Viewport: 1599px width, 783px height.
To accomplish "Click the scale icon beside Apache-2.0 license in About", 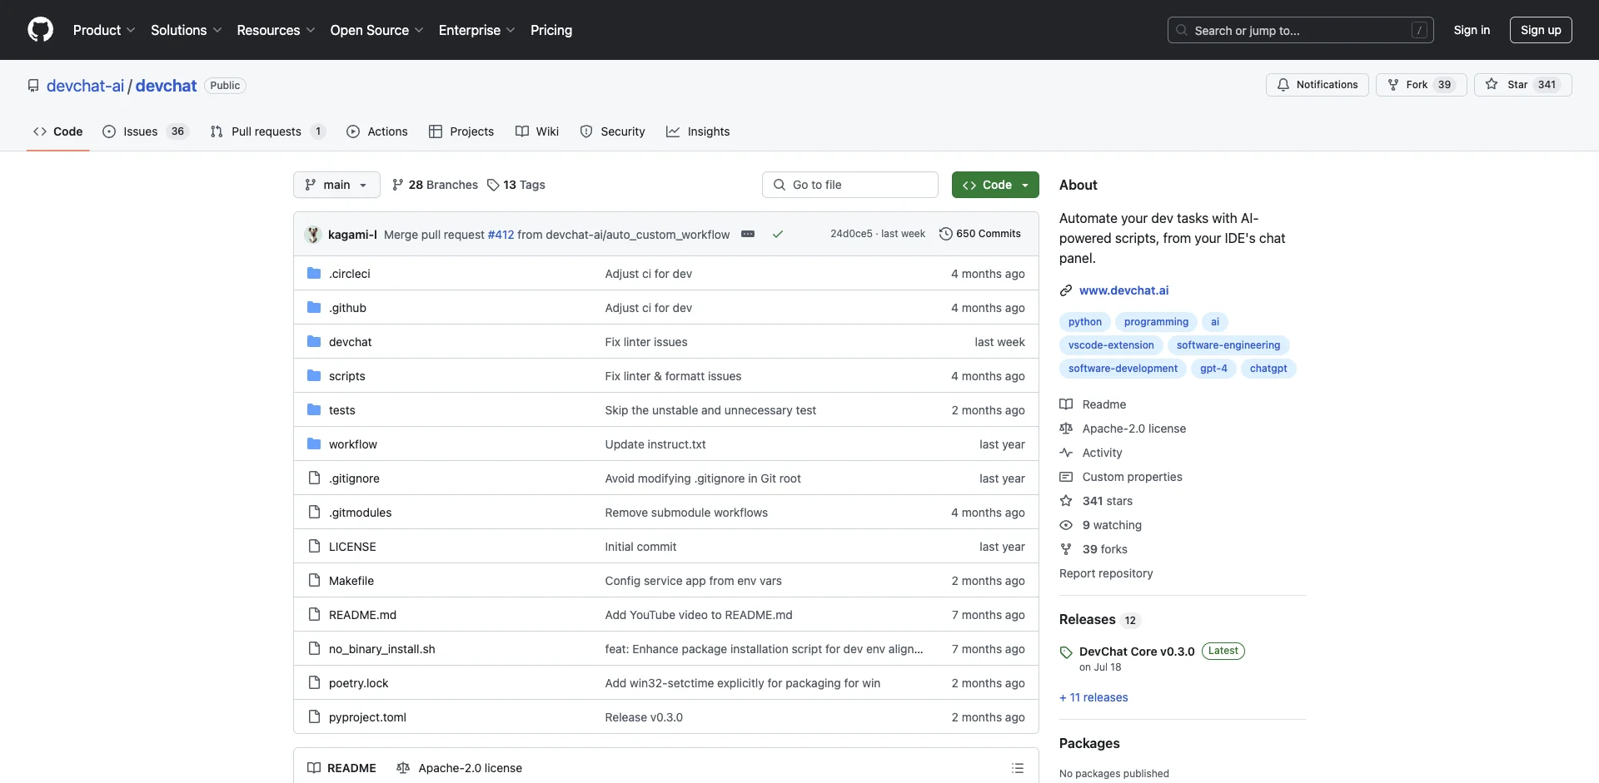I will pyautogui.click(x=1066, y=429).
